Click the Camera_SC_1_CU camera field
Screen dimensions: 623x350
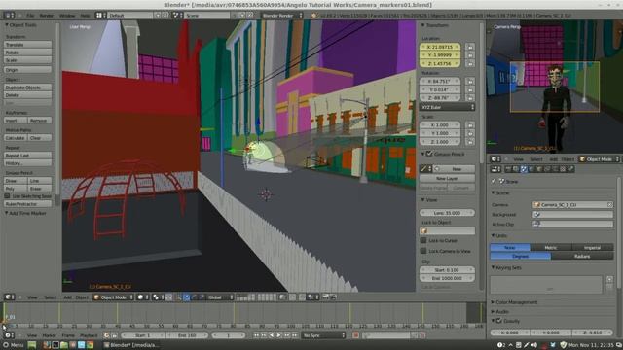pos(572,205)
